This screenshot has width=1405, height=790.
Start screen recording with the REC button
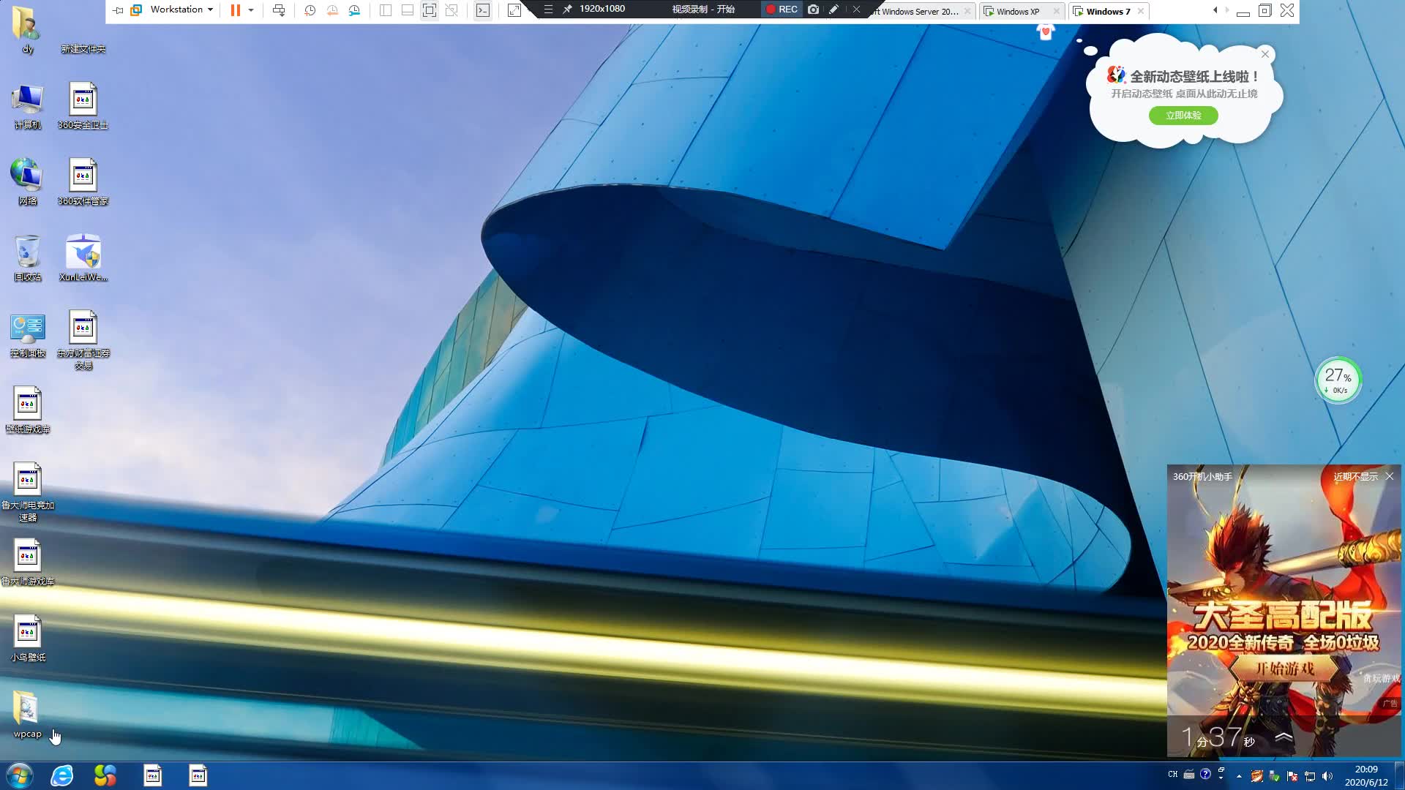[x=782, y=9]
